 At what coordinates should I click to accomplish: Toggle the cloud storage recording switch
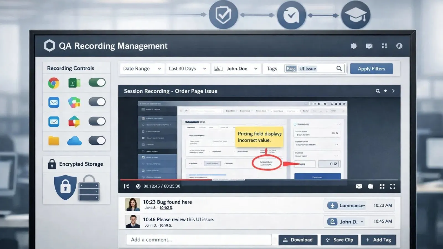(x=97, y=141)
